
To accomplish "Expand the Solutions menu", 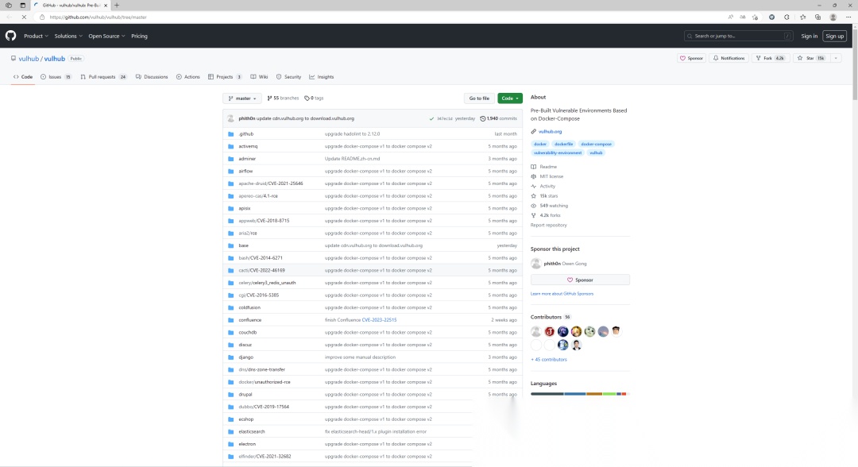I will (68, 36).
